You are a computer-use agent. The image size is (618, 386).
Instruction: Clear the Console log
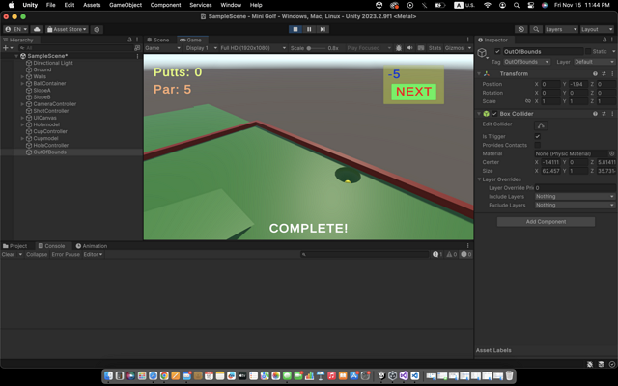click(9, 254)
